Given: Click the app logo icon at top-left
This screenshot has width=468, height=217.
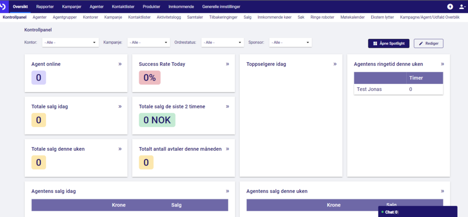Looking at the screenshot, I should [4, 6].
